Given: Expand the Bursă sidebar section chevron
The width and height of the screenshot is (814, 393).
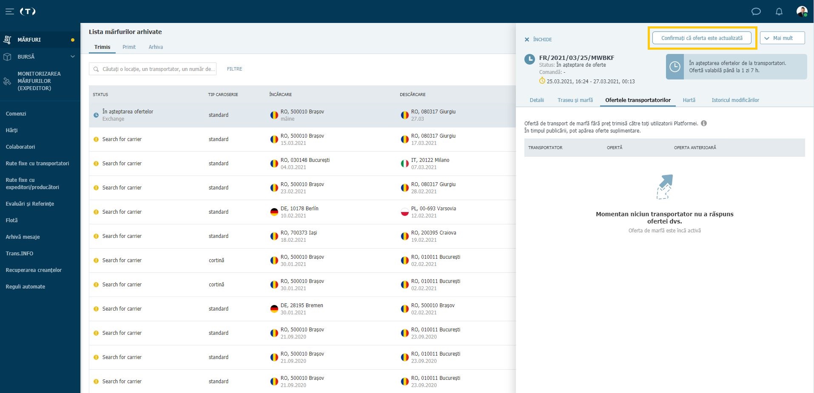Looking at the screenshot, I should pos(72,57).
